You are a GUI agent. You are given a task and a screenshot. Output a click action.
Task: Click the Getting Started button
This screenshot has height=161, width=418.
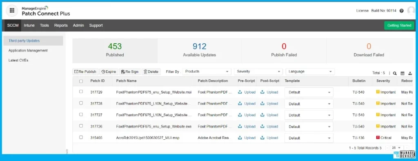click(x=399, y=26)
